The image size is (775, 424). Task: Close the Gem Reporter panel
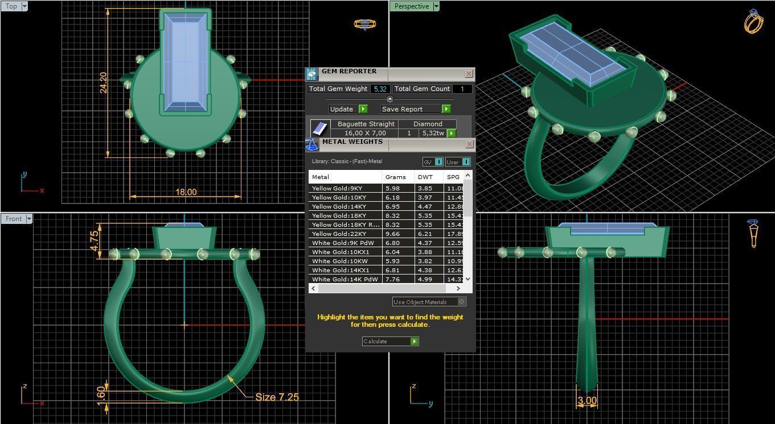pyautogui.click(x=469, y=74)
